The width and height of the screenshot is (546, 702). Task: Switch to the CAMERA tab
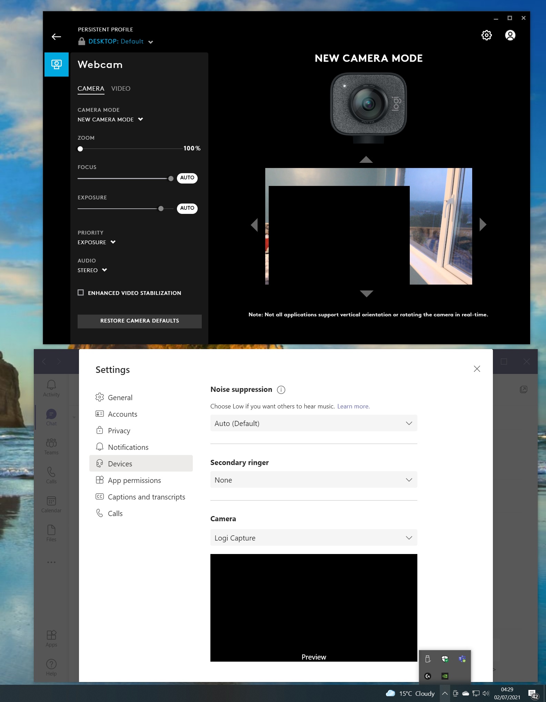tap(91, 89)
